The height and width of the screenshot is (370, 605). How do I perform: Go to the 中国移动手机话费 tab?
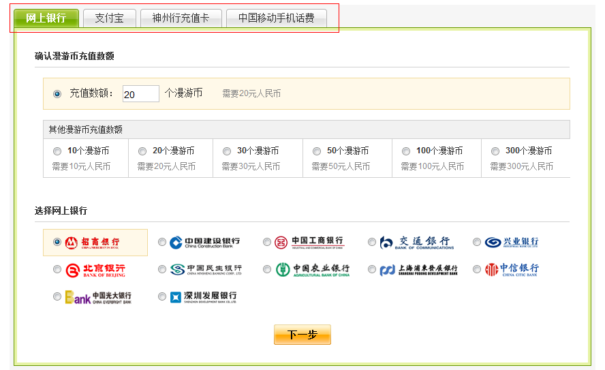(276, 18)
